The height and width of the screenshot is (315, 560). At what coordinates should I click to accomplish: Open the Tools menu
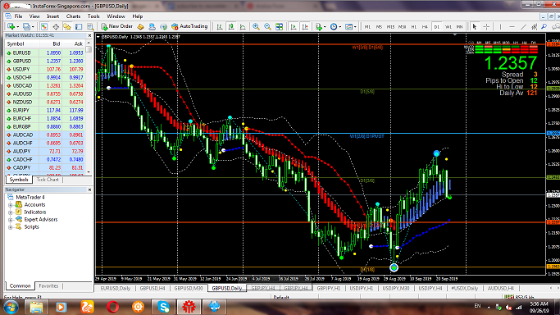93,16
